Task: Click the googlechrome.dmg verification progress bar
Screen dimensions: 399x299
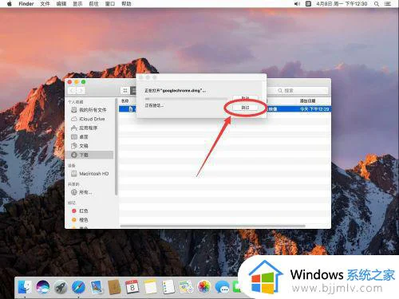Action: coord(186,99)
